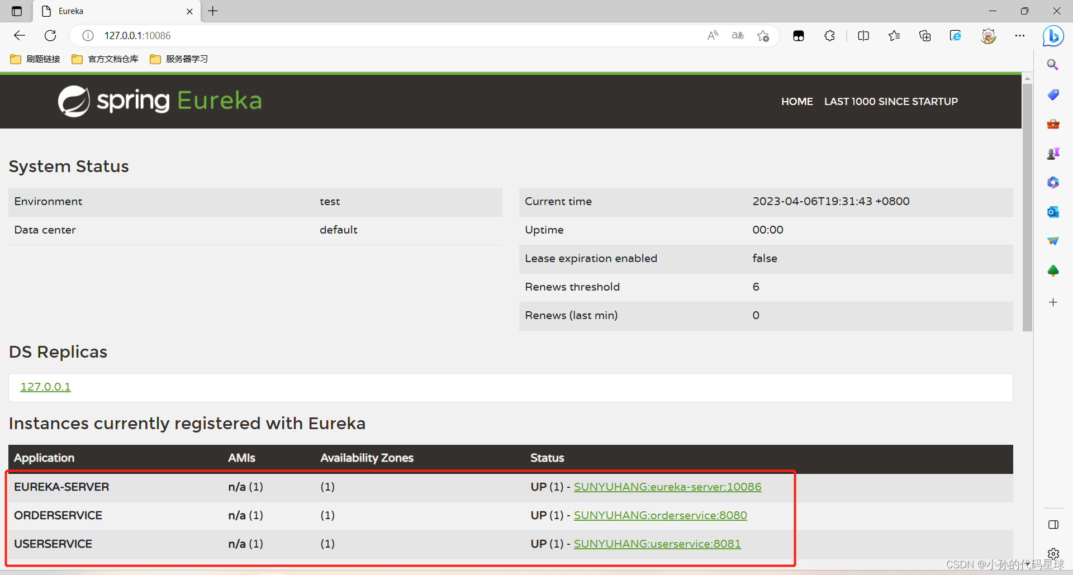Click the Environment value 'test'

330,201
